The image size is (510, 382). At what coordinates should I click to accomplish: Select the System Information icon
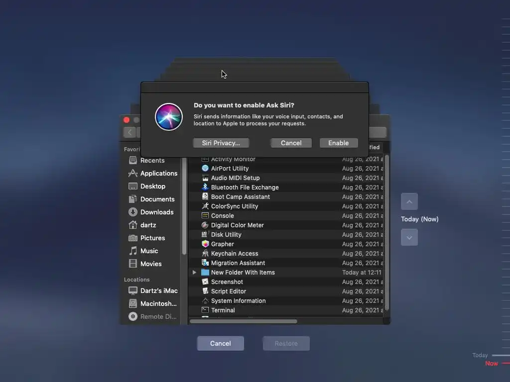205,300
